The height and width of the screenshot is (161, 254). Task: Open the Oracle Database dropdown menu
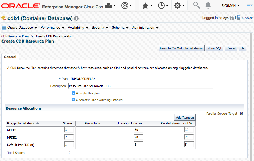(x=22, y=28)
